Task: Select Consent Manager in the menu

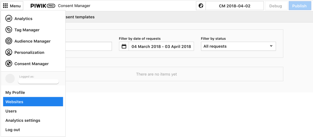Action: [31, 64]
